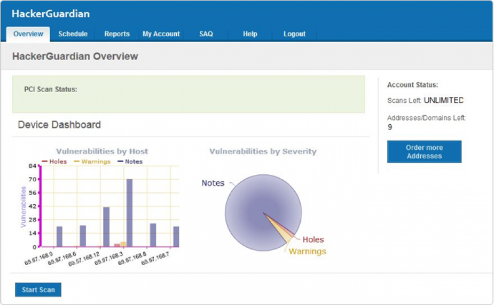Click the 69.57.168.12 axis label
The height and width of the screenshot is (305, 494).
[84, 259]
